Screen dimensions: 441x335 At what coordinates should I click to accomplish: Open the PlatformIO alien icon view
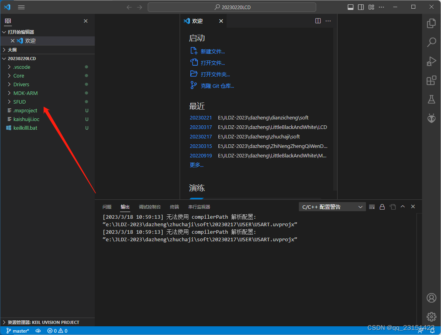432,118
